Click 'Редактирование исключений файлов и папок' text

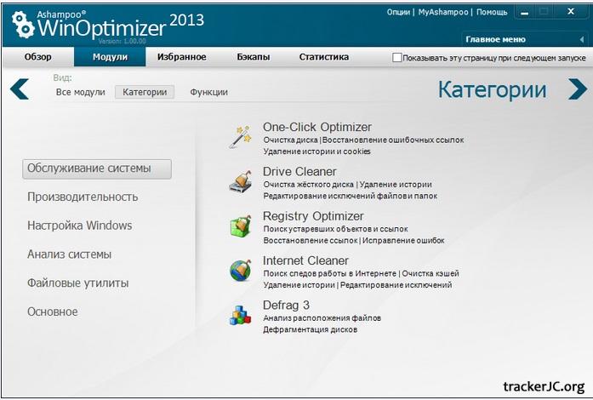(351, 196)
